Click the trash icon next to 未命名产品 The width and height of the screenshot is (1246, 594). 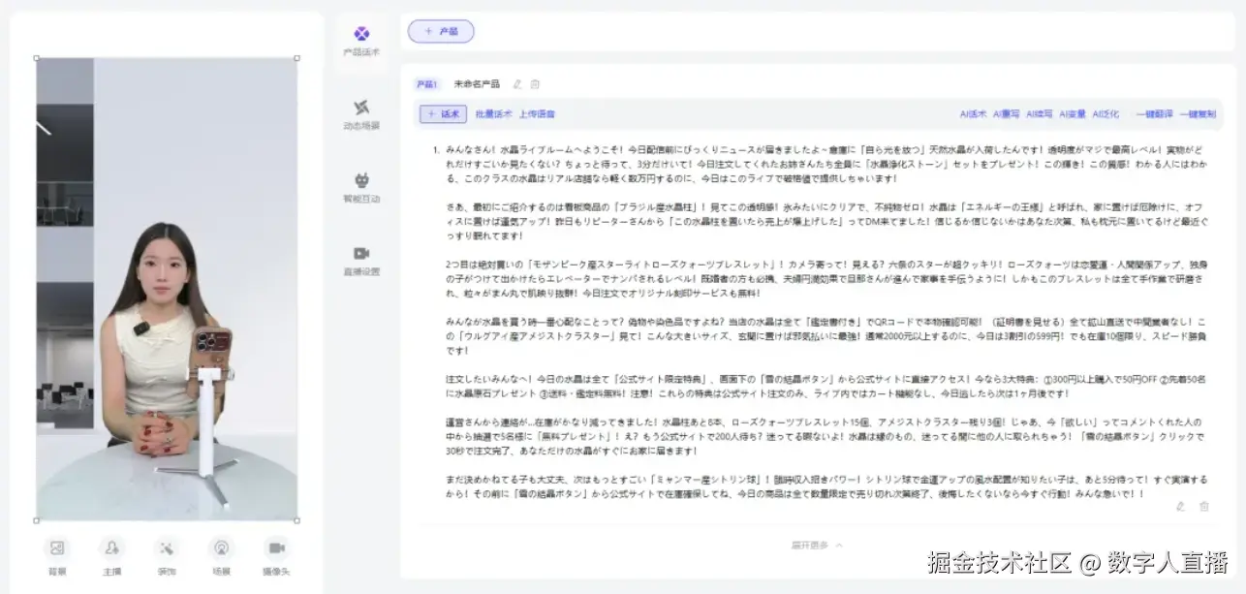[535, 83]
